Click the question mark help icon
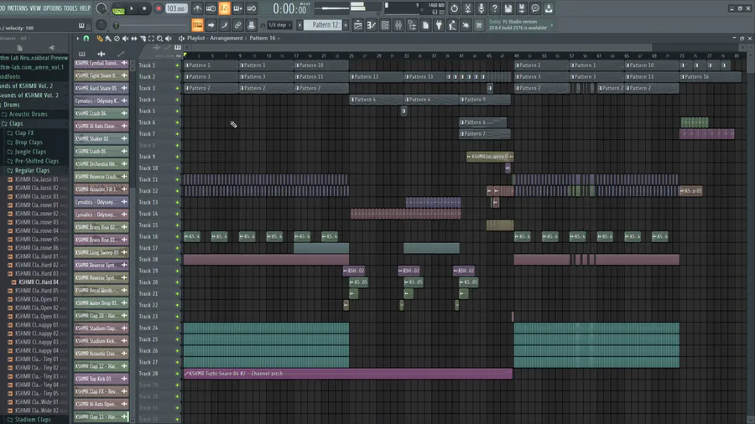The width and height of the screenshot is (755, 424). coord(494,8)
